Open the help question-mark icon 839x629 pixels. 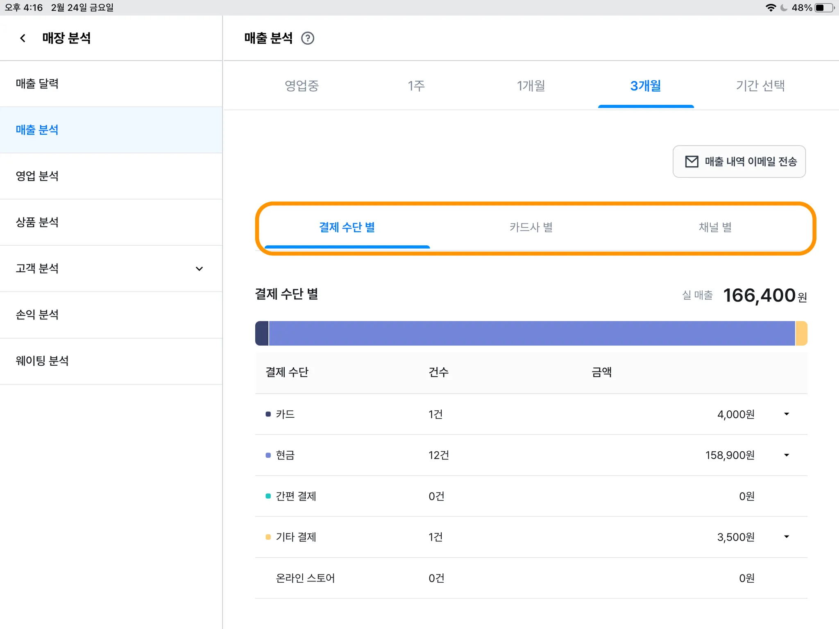click(307, 38)
